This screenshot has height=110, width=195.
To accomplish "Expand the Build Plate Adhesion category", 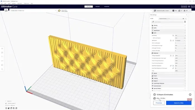I will (x=169, y=83).
